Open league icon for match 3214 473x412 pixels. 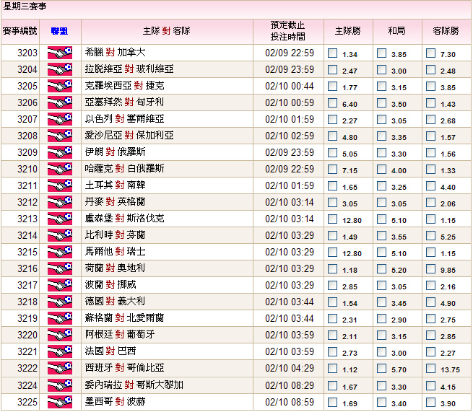coord(60,235)
